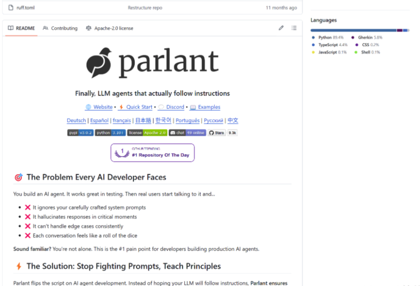The width and height of the screenshot is (420, 286).
Task: Click 'Each conversation feels like a roll of the dice'
Action: point(85,235)
